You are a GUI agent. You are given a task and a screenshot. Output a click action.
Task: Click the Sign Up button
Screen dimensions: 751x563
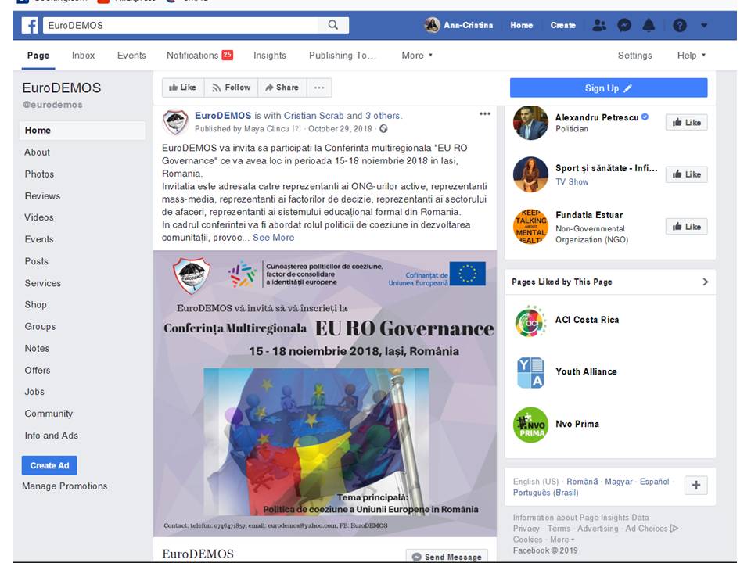(x=609, y=88)
